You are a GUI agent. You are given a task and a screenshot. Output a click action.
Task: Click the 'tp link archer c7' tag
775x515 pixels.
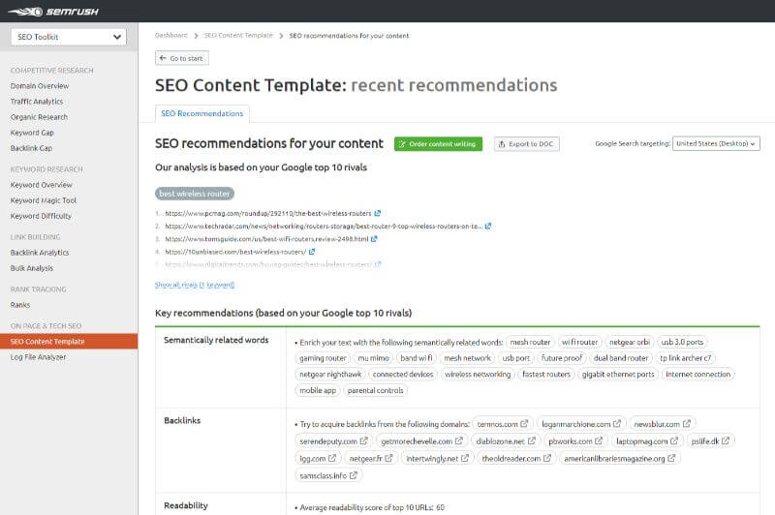click(x=686, y=358)
